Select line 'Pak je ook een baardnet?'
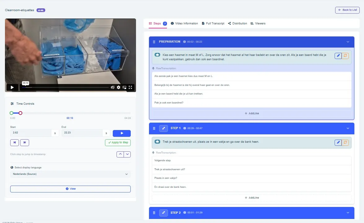 pos(252,103)
